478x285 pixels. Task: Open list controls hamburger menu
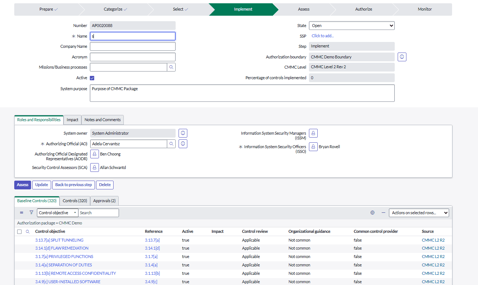tap(22, 213)
